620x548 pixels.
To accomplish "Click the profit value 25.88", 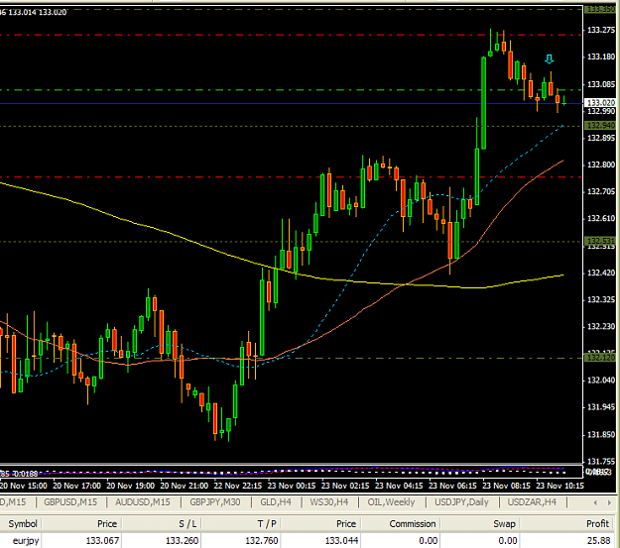I will (598, 540).
